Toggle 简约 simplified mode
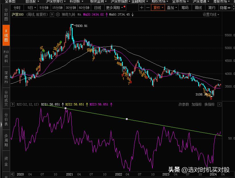The height and width of the screenshot is (178, 235). (x=212, y=8)
